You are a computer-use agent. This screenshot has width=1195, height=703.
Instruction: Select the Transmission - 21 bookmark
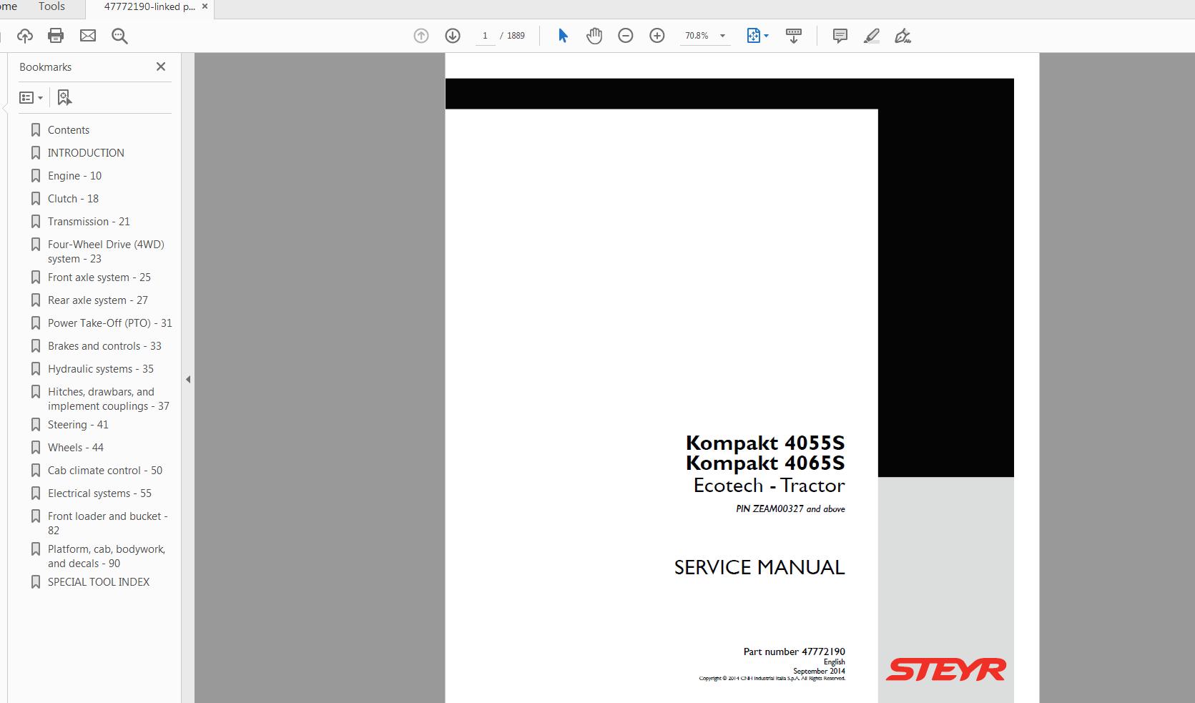click(89, 222)
